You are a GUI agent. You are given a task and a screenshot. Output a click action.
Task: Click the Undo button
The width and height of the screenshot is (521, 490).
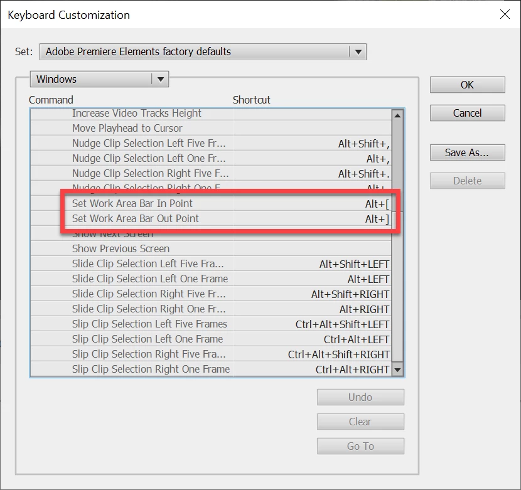click(360, 397)
